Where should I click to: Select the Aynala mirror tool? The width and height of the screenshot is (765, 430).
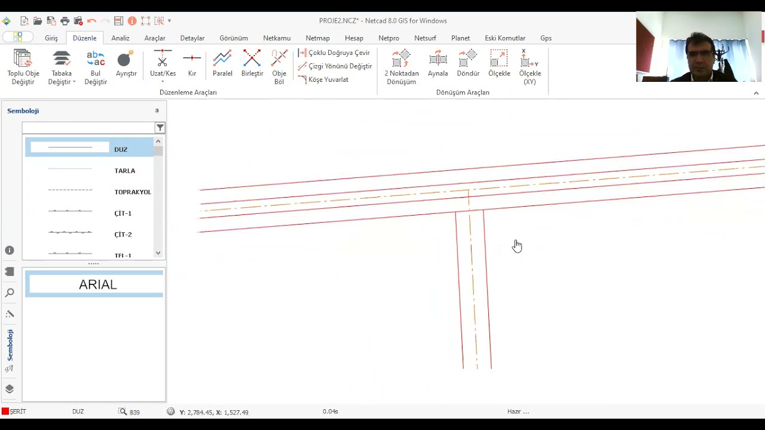pos(438,63)
